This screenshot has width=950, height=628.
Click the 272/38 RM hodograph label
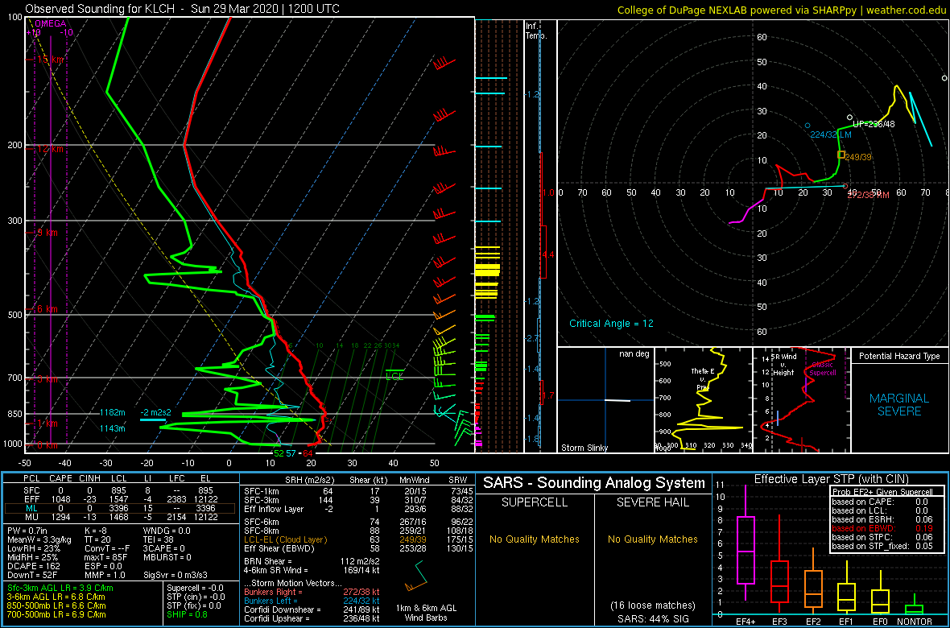(x=868, y=195)
